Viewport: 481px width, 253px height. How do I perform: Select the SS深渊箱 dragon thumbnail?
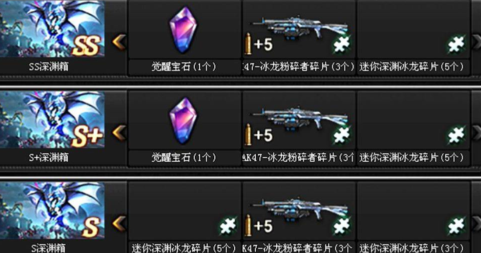[52, 28]
